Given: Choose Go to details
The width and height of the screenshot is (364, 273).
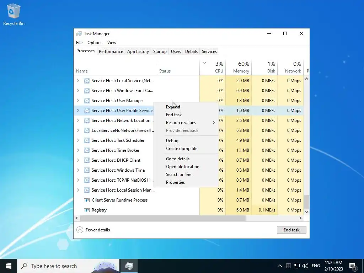Looking at the screenshot, I should point(186,159).
